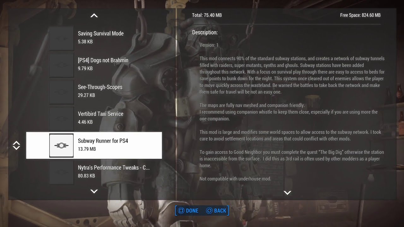The width and height of the screenshot is (404, 227).
Task: Select Subway Runner for PS4 entry
Action: coord(94,145)
